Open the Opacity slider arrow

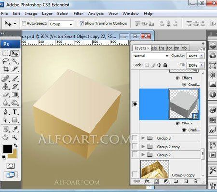click(x=202, y=55)
